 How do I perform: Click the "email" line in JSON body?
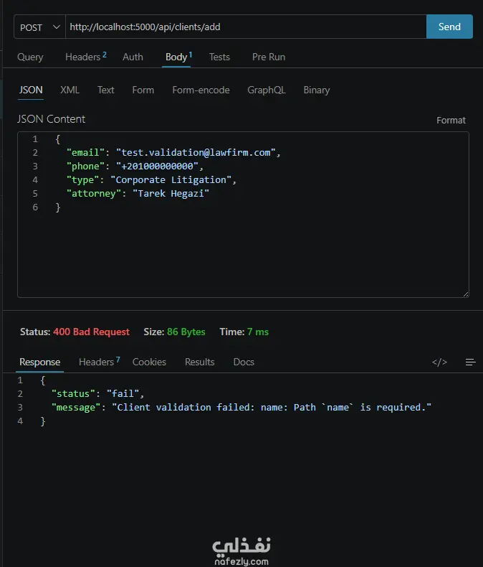click(173, 153)
